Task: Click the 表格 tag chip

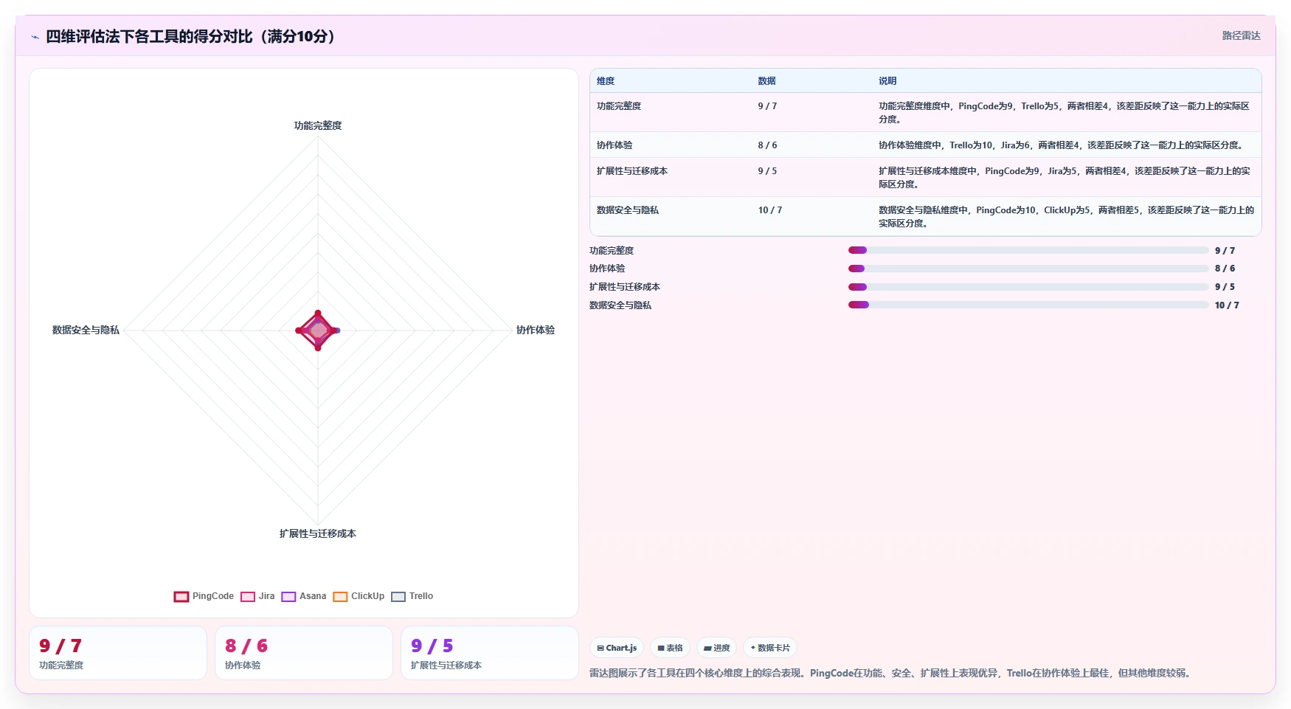Action: point(670,648)
